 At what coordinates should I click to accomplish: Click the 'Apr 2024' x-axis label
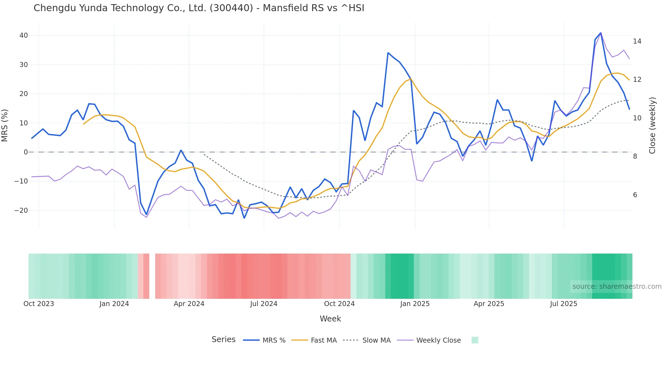click(x=189, y=304)
